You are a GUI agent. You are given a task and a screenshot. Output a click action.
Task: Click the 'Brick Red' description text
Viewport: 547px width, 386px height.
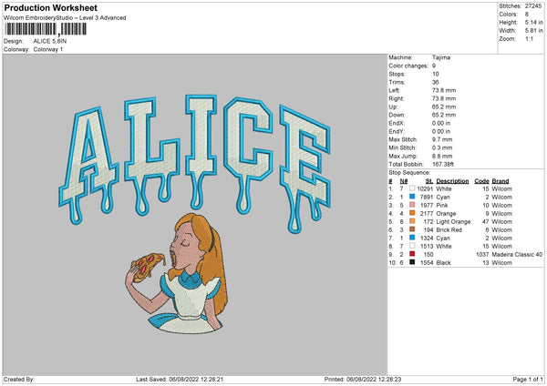click(449, 230)
